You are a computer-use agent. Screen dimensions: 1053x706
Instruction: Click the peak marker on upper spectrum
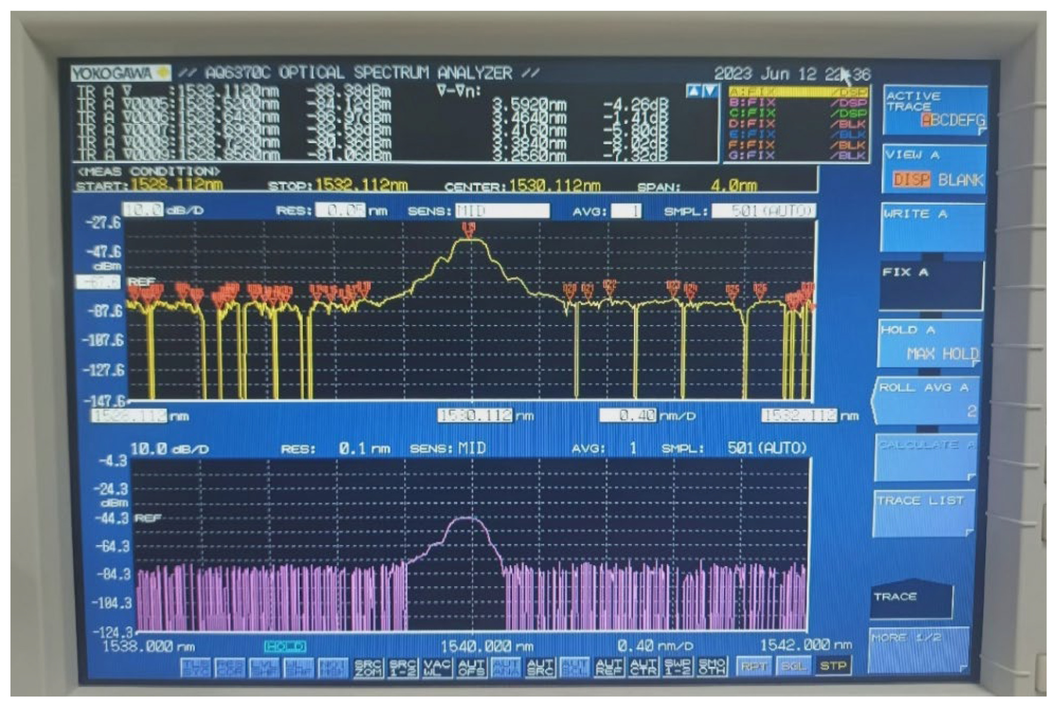point(468,231)
